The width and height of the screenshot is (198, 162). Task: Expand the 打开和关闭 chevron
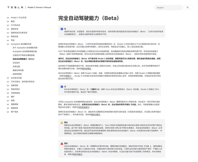tap(8, 25)
